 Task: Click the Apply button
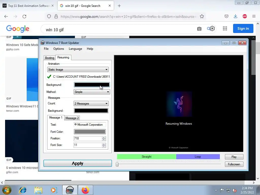(78, 163)
